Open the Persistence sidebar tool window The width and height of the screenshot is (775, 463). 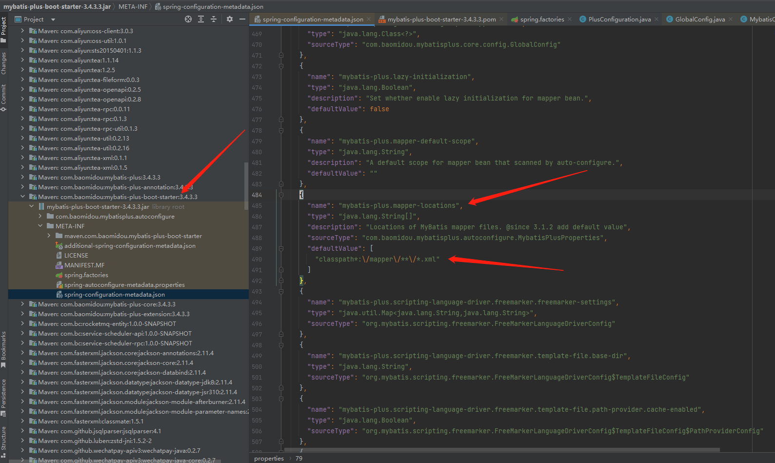3,397
